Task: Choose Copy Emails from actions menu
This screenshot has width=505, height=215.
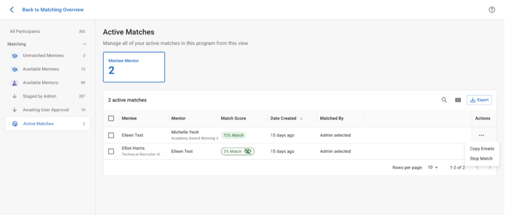Action: (x=482, y=148)
